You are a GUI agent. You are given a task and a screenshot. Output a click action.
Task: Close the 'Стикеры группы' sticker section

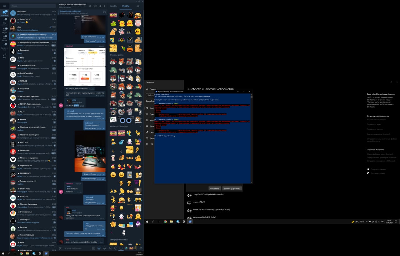pos(140,55)
